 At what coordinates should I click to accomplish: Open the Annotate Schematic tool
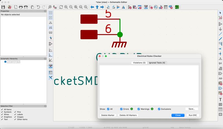point(146,7)
